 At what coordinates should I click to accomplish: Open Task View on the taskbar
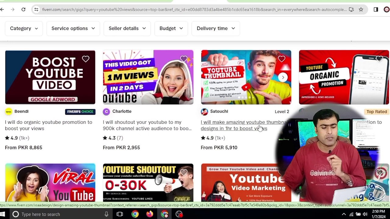coord(120,214)
